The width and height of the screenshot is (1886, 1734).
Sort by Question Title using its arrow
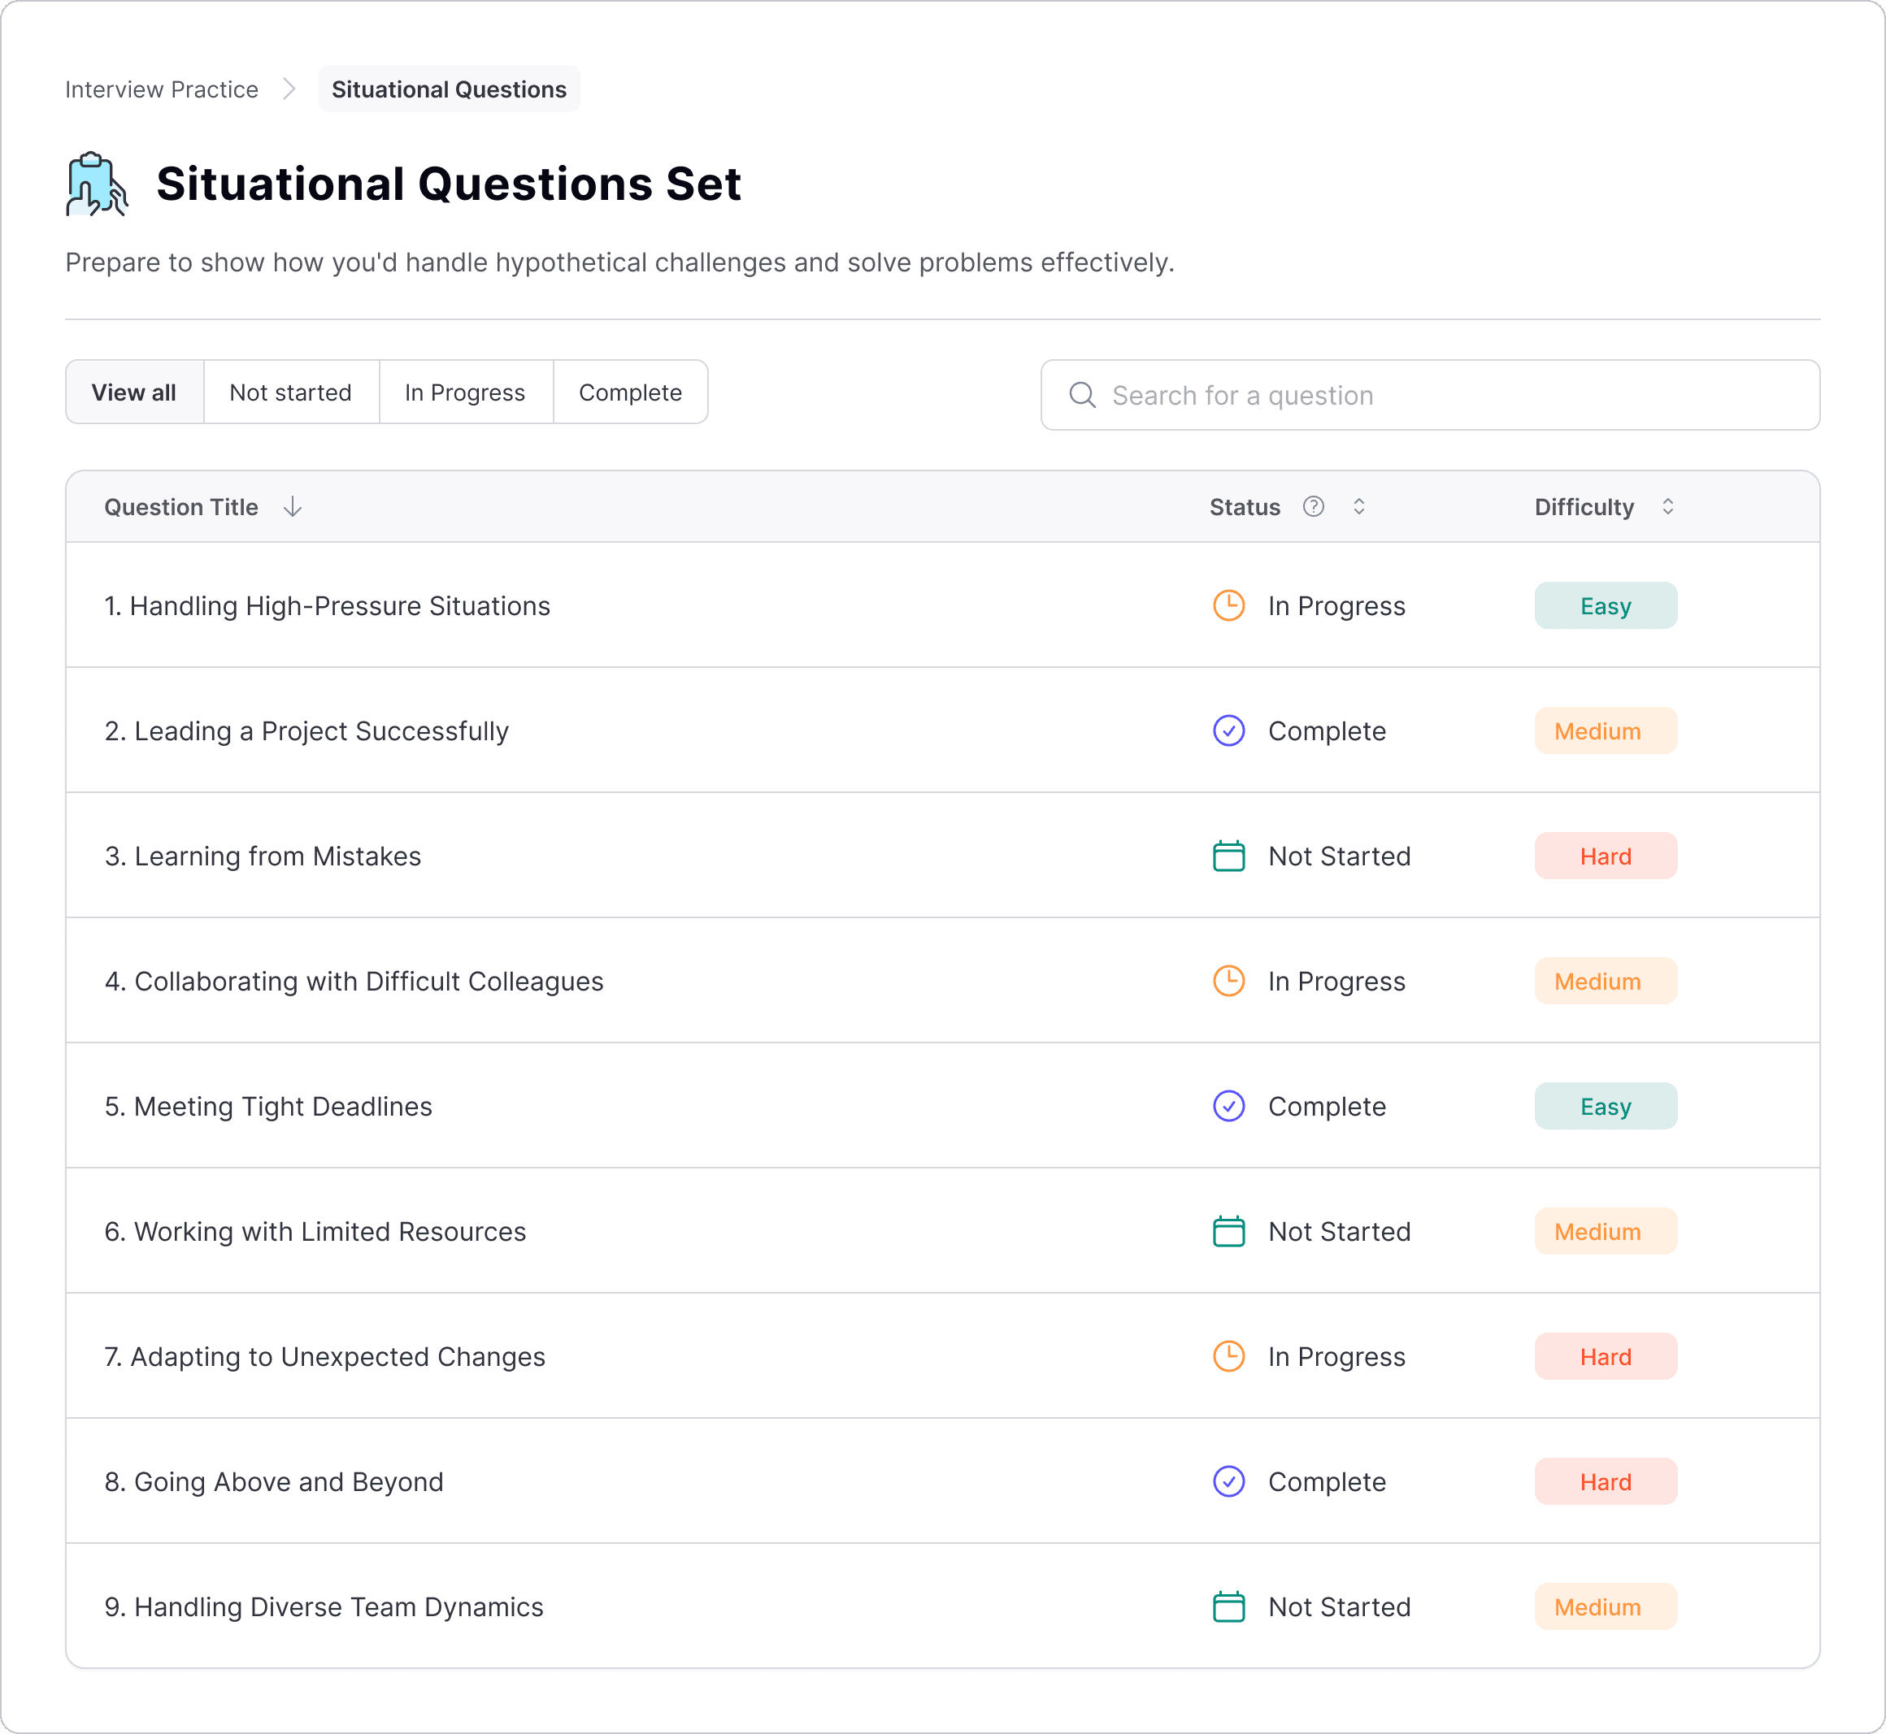tap(293, 507)
